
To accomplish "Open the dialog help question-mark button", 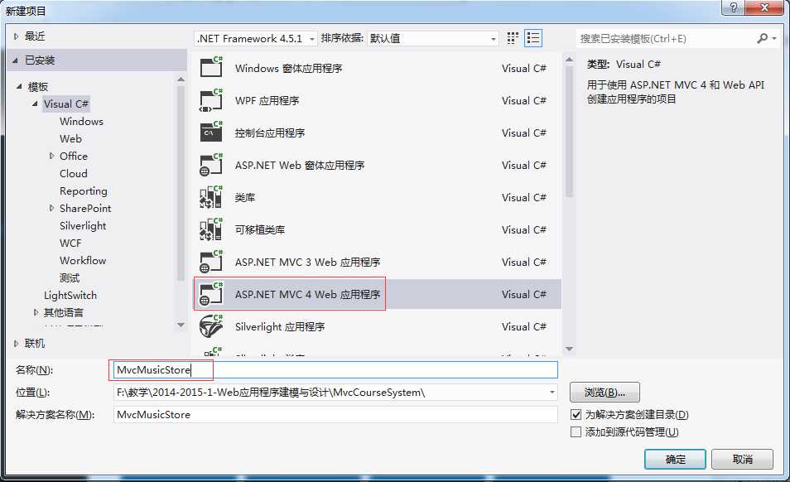I will (x=734, y=7).
